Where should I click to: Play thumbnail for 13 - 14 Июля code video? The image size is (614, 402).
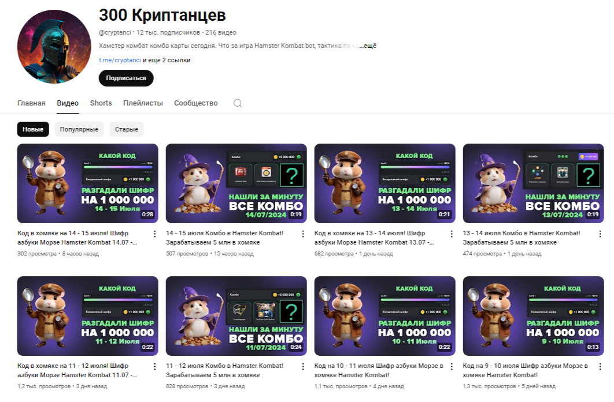[384, 183]
